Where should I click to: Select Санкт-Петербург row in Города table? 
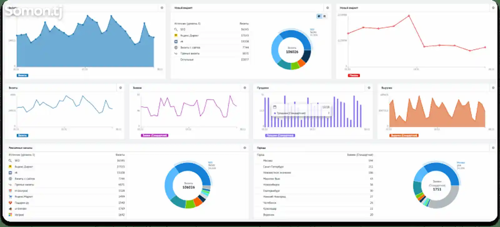(315, 167)
